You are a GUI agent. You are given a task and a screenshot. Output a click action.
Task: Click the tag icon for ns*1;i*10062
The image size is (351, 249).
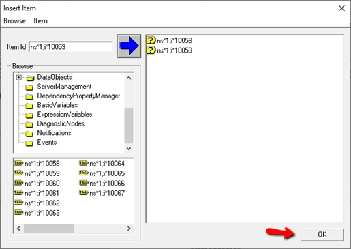[18, 203]
